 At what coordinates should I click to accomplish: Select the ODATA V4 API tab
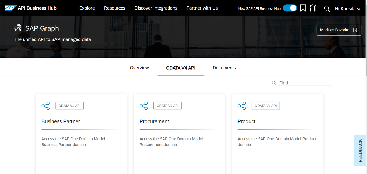click(x=181, y=68)
